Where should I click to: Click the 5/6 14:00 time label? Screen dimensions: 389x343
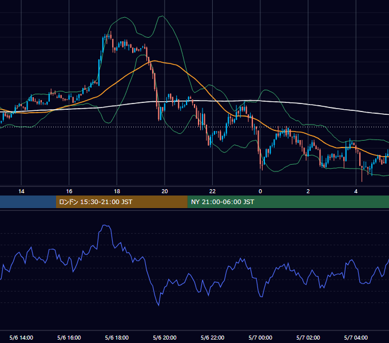click(x=21, y=337)
